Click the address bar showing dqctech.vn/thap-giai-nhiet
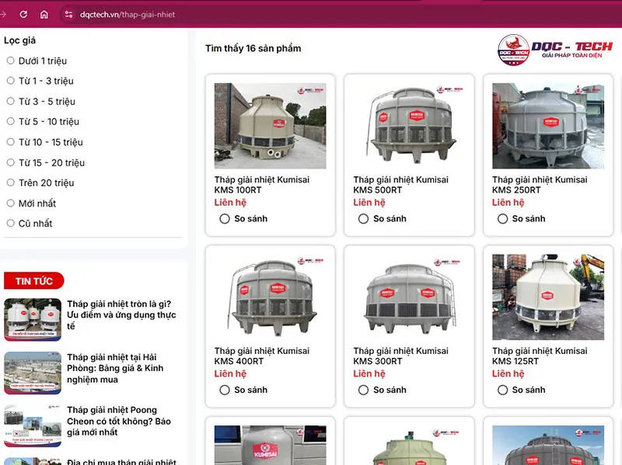The height and width of the screenshot is (465, 622). pyautogui.click(x=128, y=15)
